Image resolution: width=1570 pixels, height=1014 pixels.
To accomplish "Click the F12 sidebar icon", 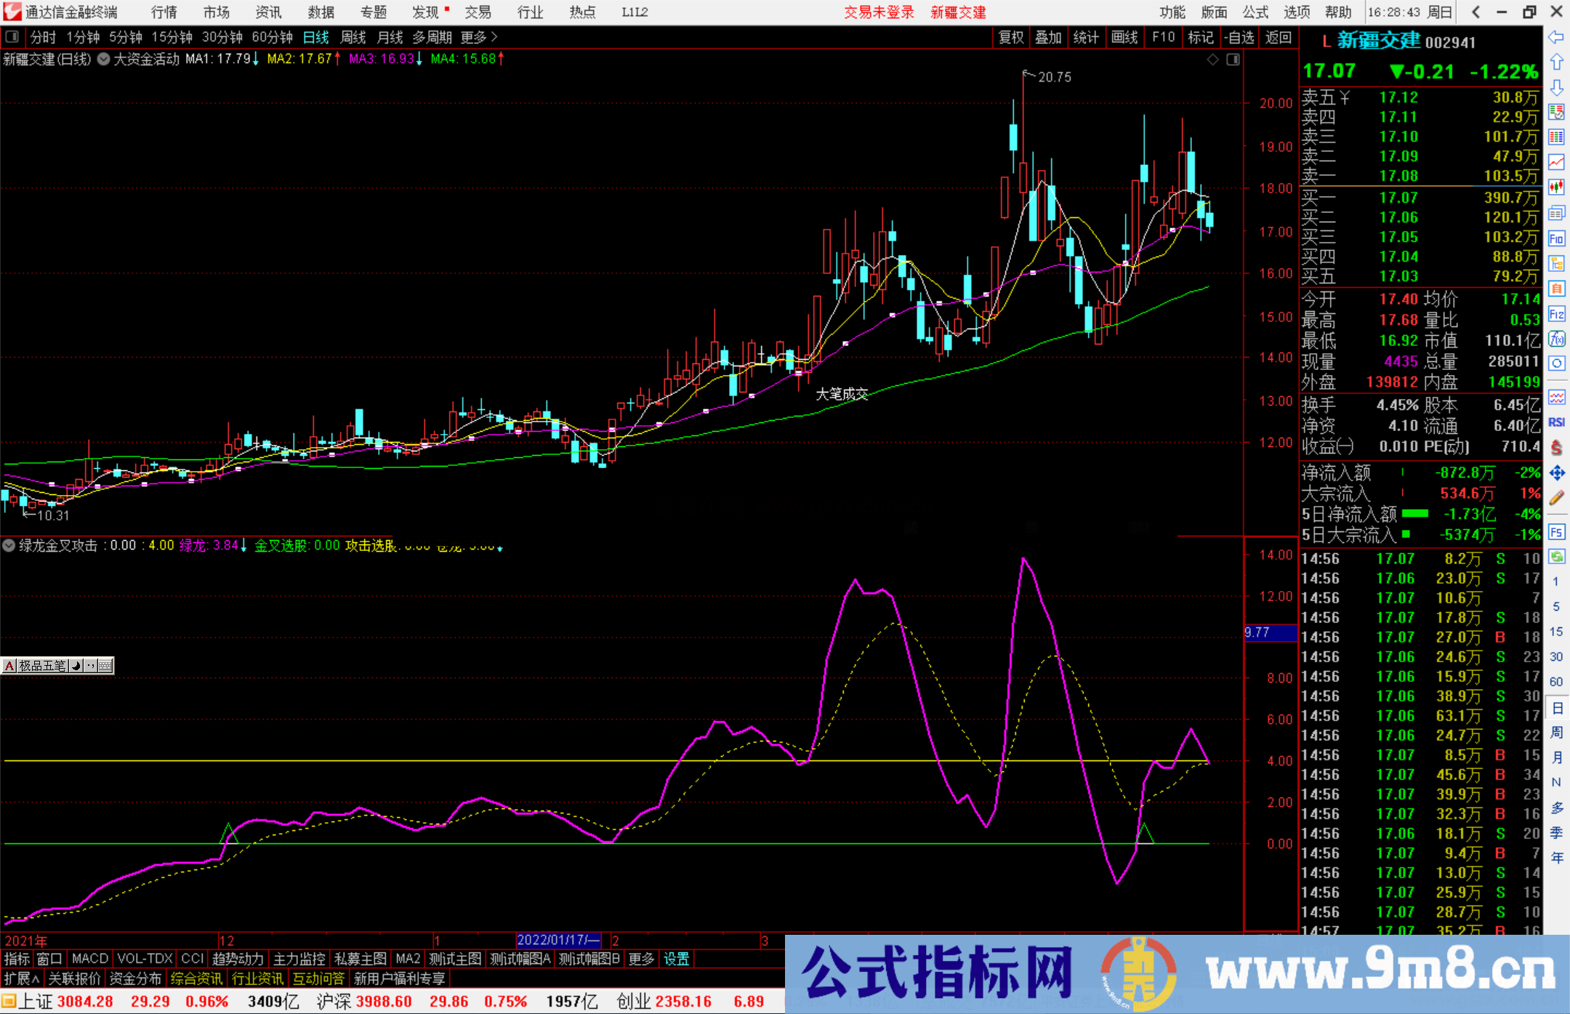I will coord(1556,314).
